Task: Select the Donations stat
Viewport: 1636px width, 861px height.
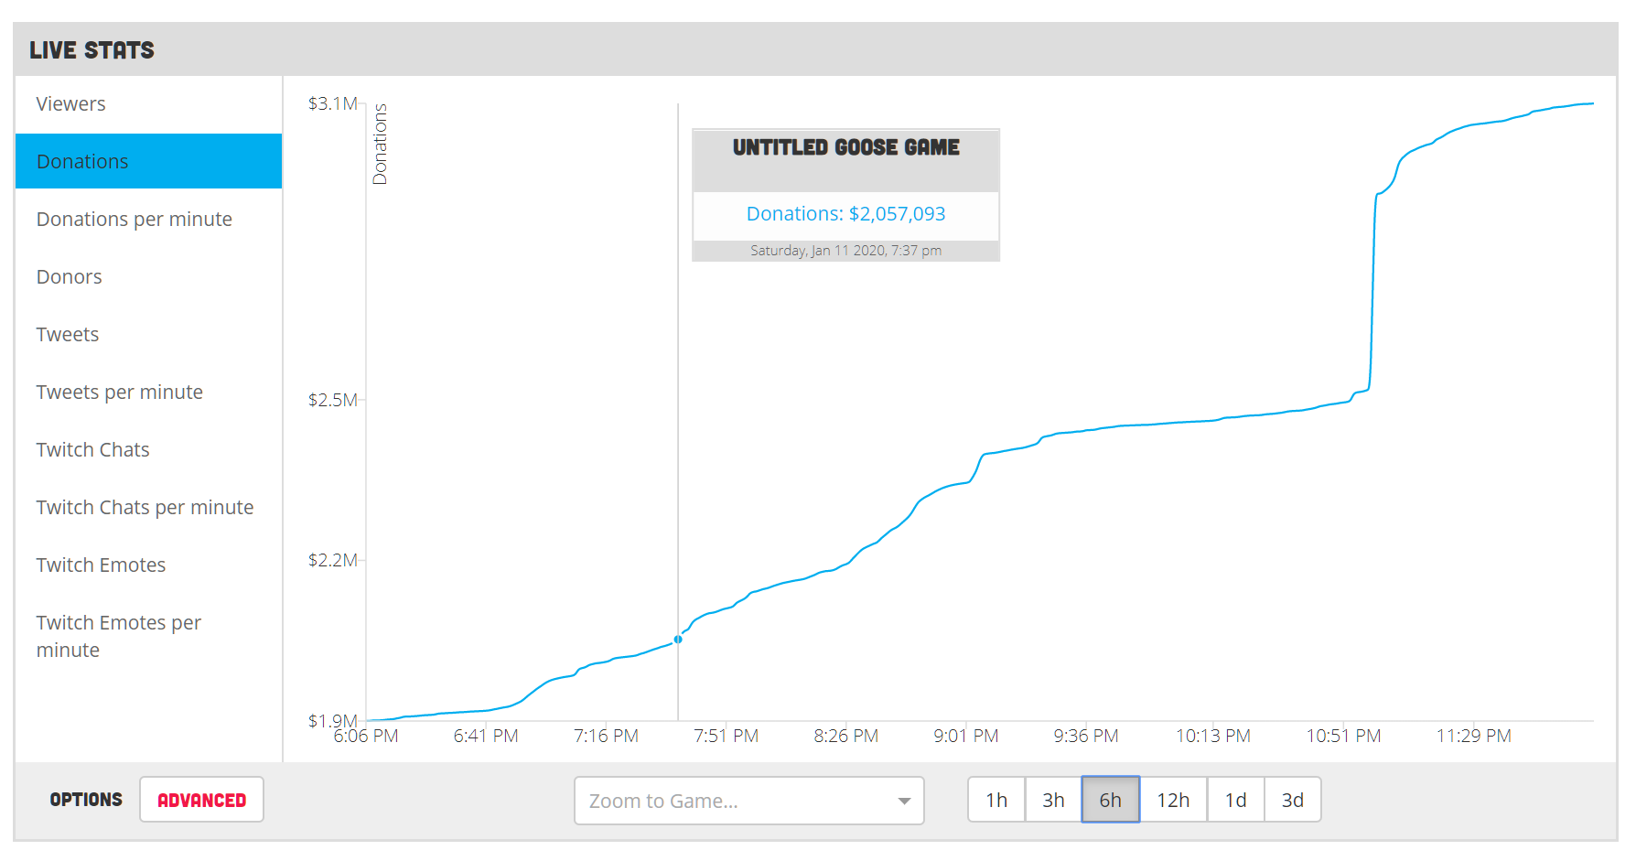Action: (148, 161)
